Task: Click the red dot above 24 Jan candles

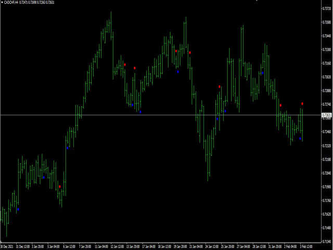Action: click(220, 86)
